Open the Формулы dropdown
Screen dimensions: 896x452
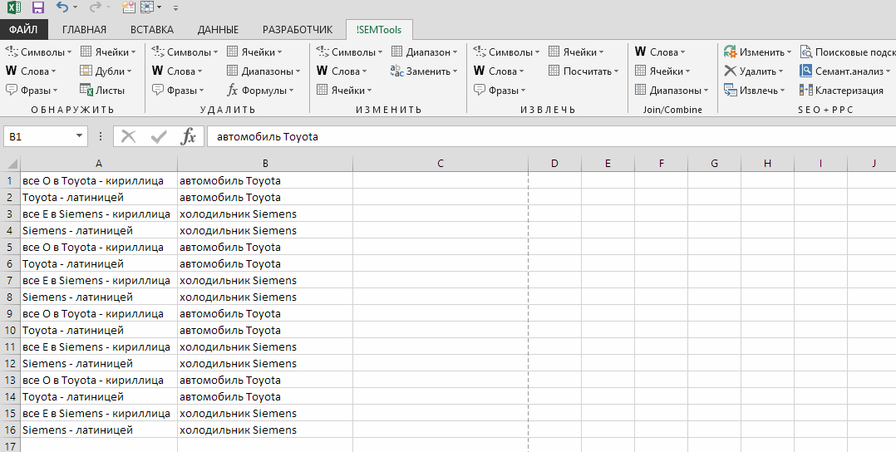coord(260,91)
